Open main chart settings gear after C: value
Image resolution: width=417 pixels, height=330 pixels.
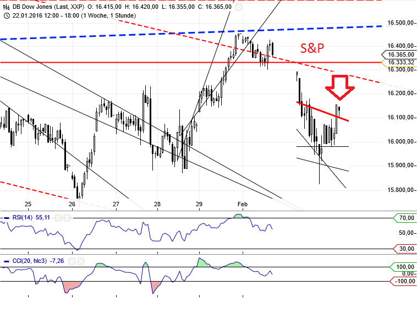239,7
